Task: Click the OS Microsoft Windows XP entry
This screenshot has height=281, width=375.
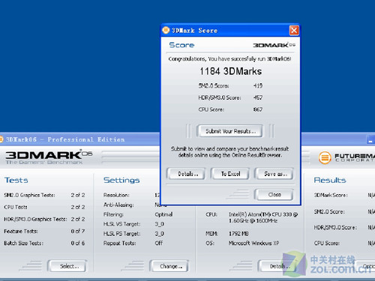Action: click(242, 243)
